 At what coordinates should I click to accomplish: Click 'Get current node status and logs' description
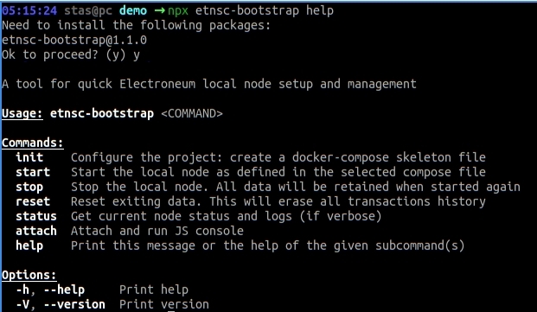pos(226,216)
